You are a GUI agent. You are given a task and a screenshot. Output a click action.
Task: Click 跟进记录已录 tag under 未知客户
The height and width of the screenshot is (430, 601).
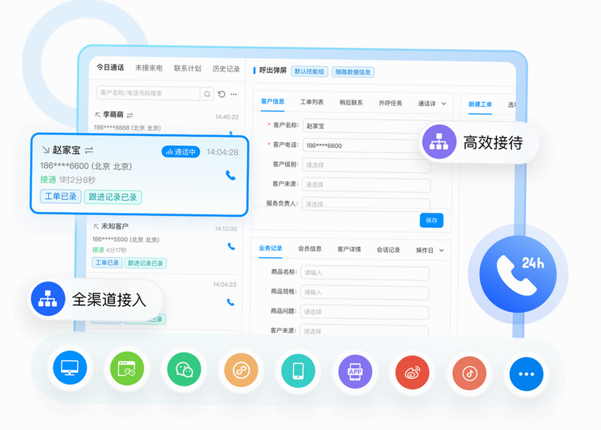[145, 263]
